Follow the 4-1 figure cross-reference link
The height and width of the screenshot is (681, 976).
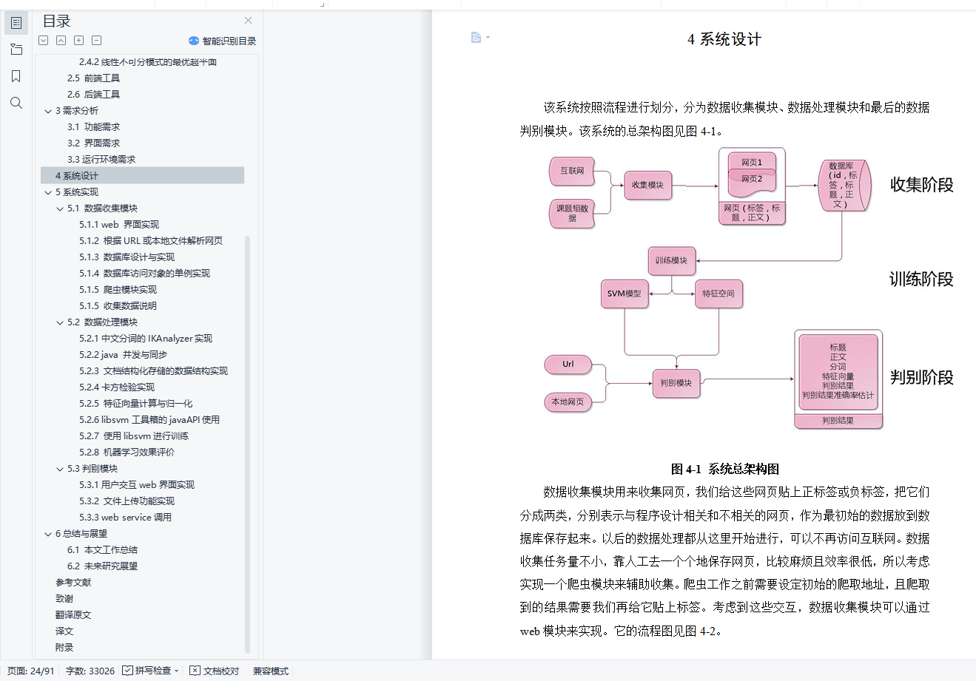[x=708, y=131]
